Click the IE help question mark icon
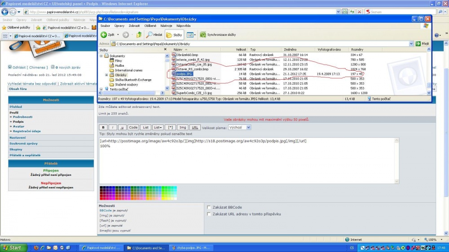449x252 pixels. (436, 35)
